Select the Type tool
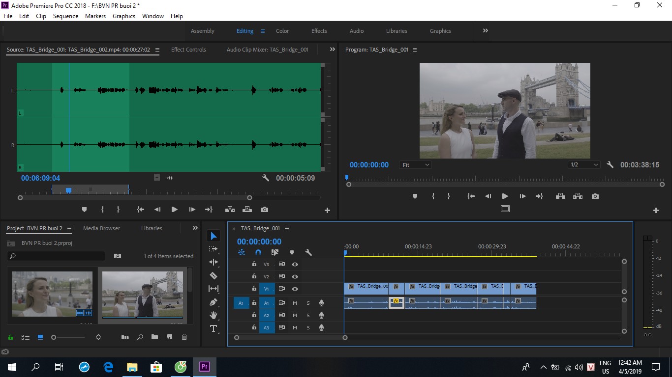The image size is (672, 377). (x=214, y=328)
